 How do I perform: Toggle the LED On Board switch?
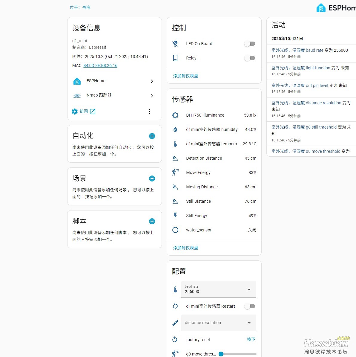pos(250,44)
